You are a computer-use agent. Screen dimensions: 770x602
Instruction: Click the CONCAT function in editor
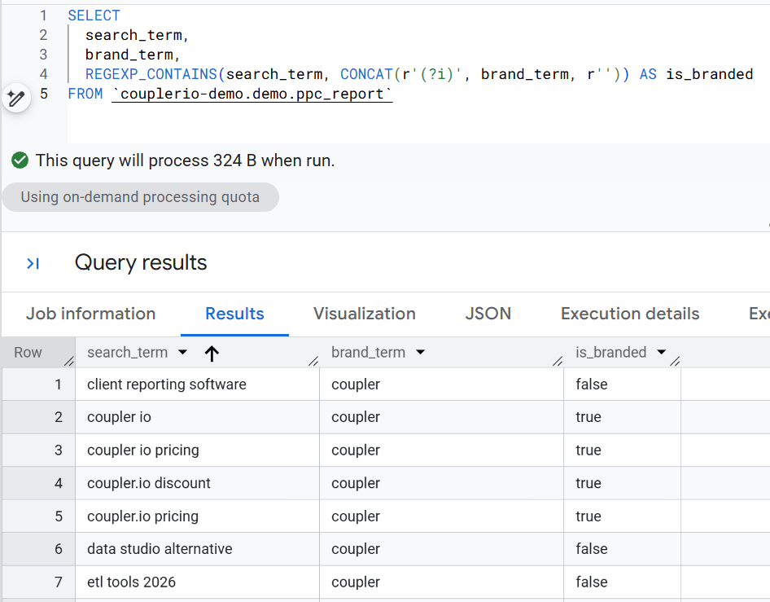point(366,74)
